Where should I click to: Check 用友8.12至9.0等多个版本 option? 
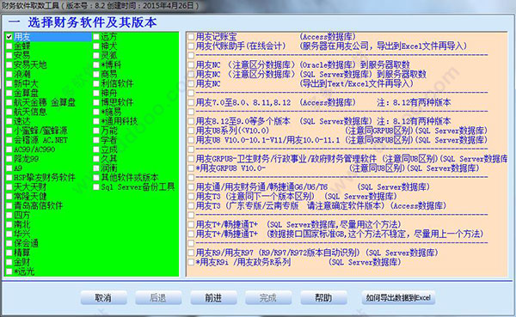click(191, 121)
